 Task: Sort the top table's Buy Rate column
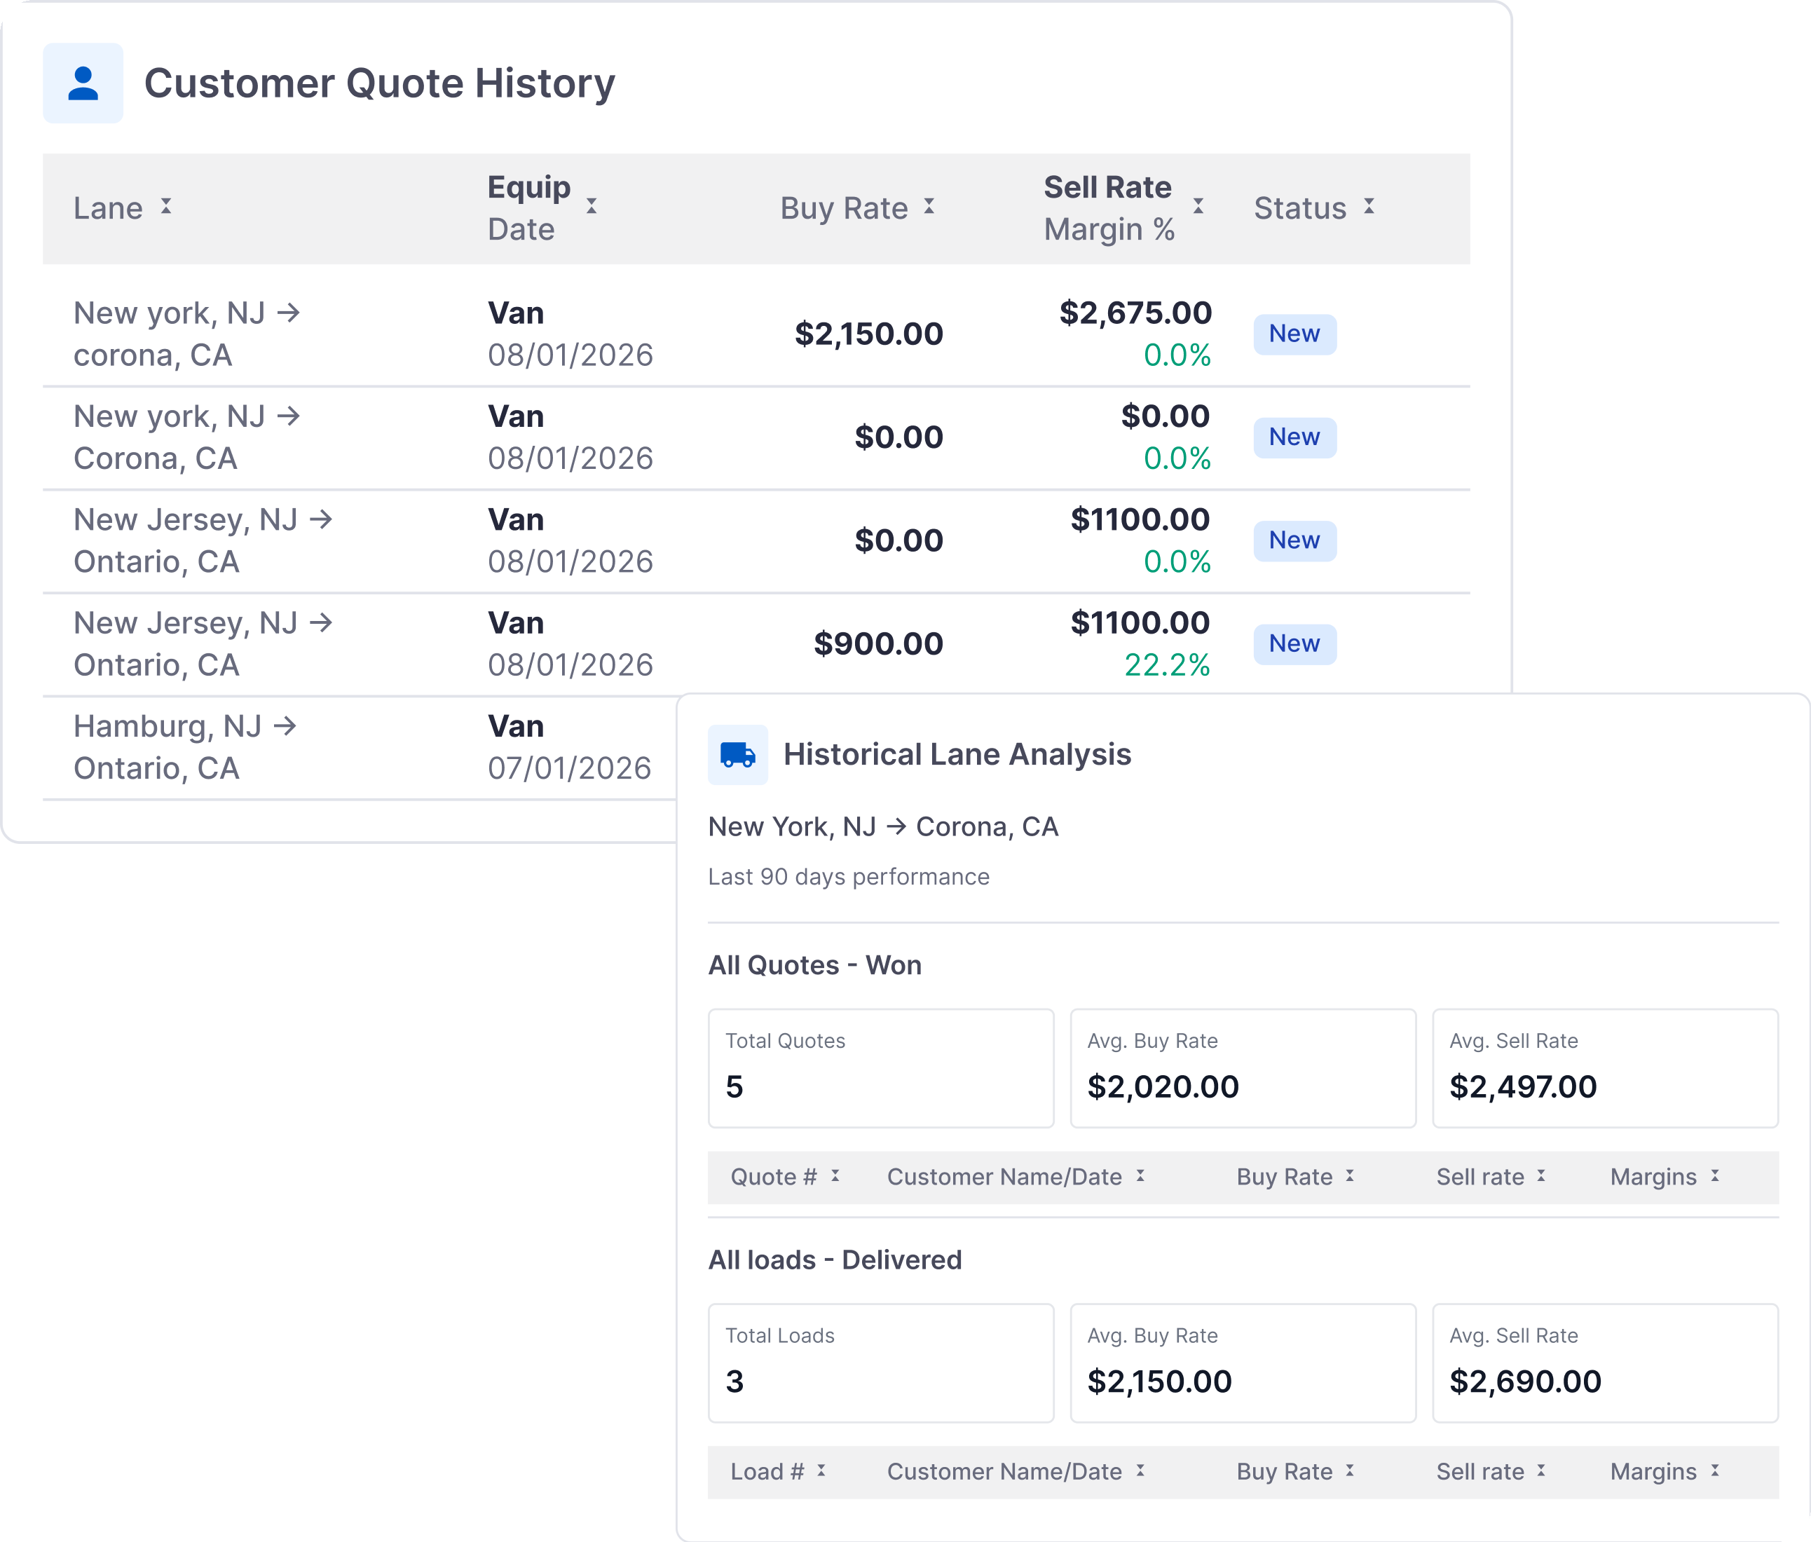[929, 206]
